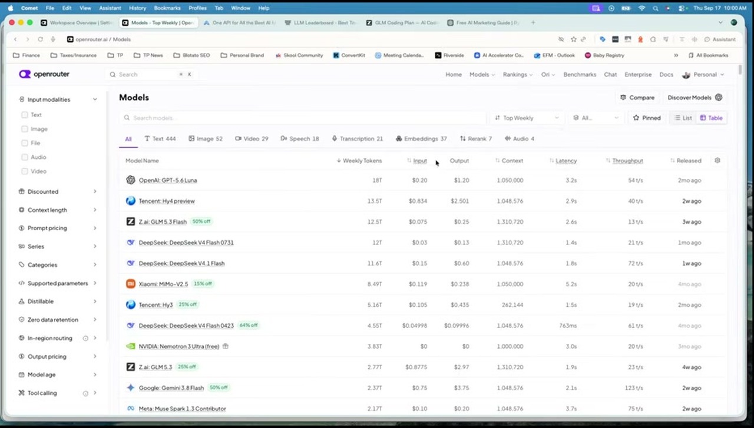This screenshot has height=428, width=754.
Task: Click the DeepSeek V4 Flash 0731 icon
Action: click(x=131, y=243)
